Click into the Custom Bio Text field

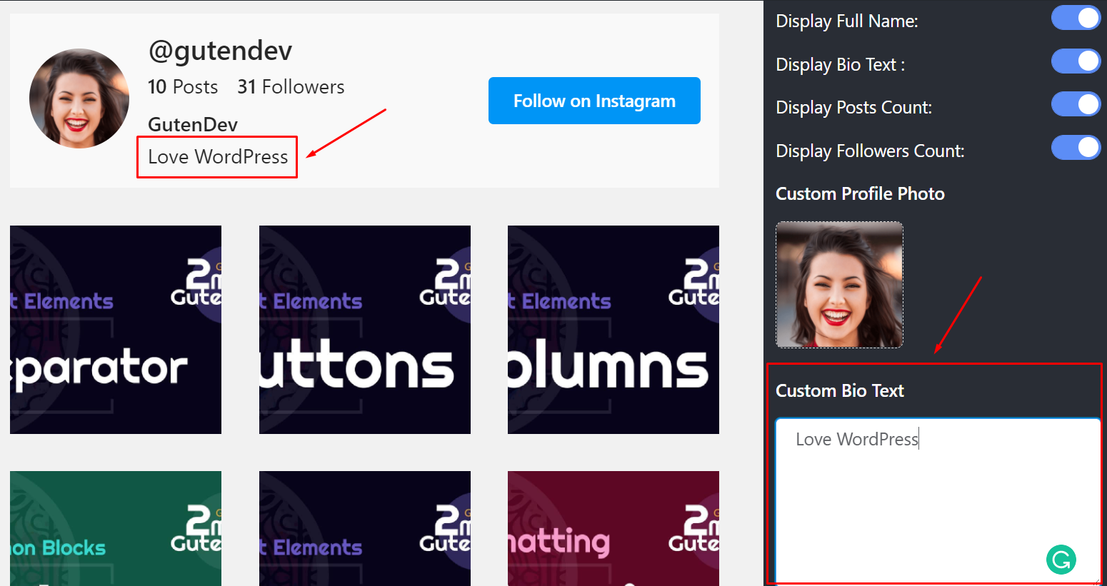938,500
